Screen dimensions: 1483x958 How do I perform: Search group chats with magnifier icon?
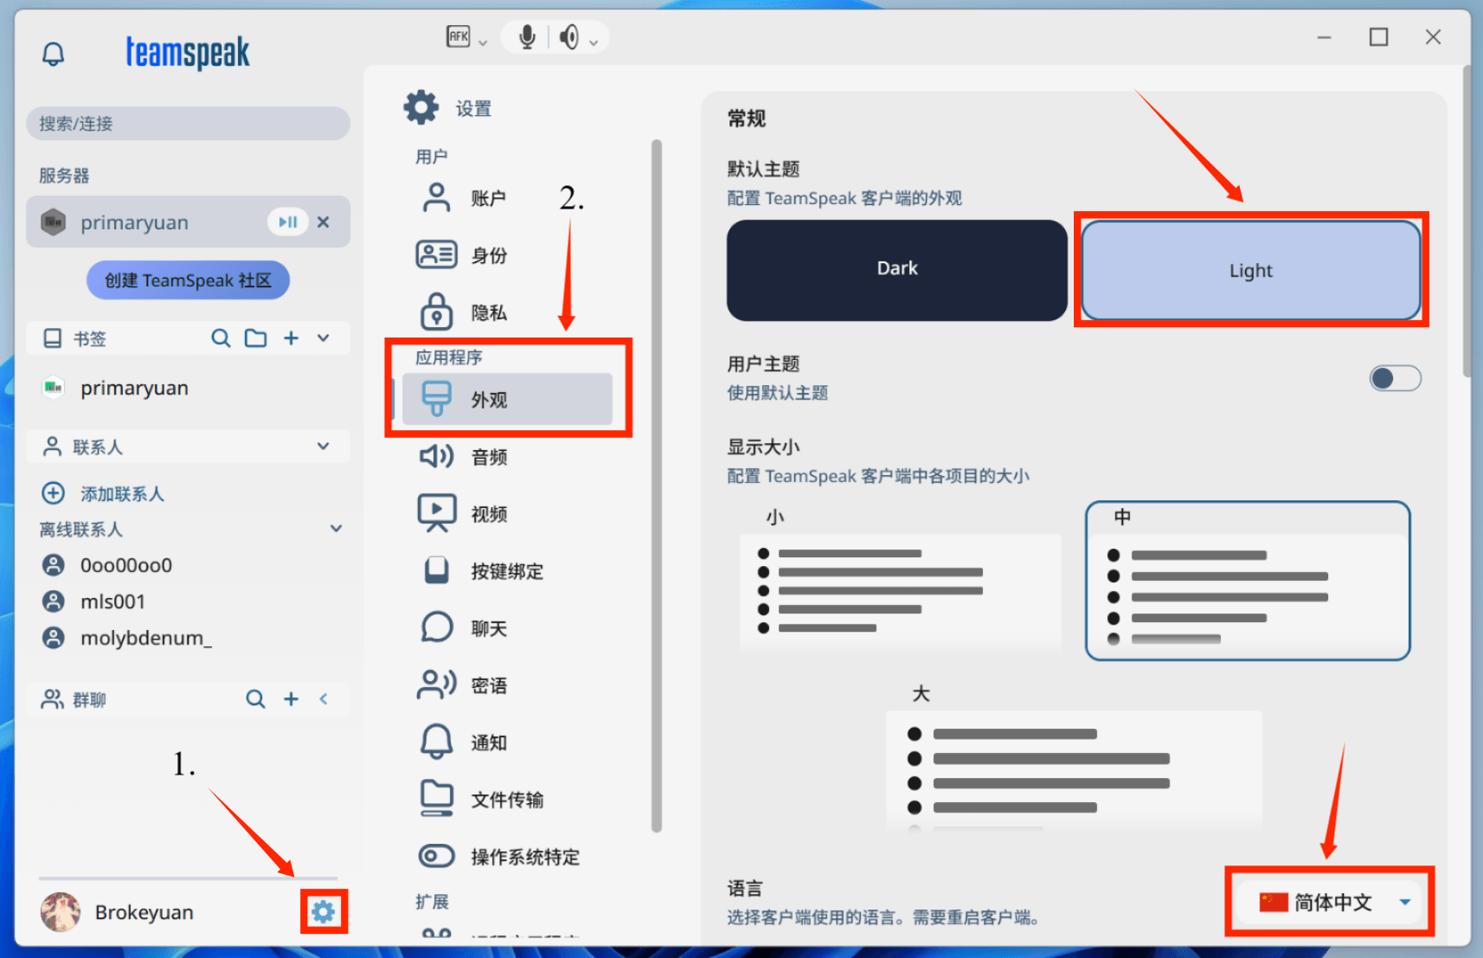255,698
